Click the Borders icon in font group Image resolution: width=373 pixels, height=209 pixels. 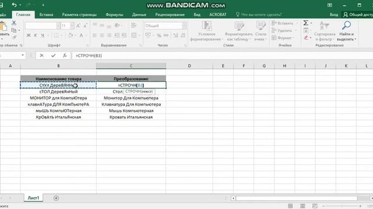click(56, 35)
